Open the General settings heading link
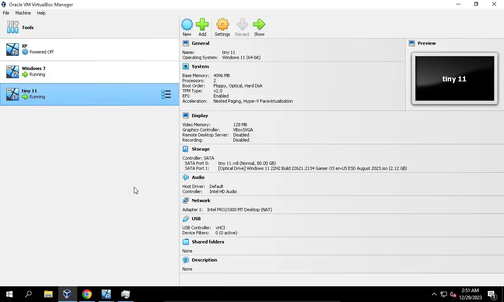The height and width of the screenshot is (302, 504). pos(200,43)
